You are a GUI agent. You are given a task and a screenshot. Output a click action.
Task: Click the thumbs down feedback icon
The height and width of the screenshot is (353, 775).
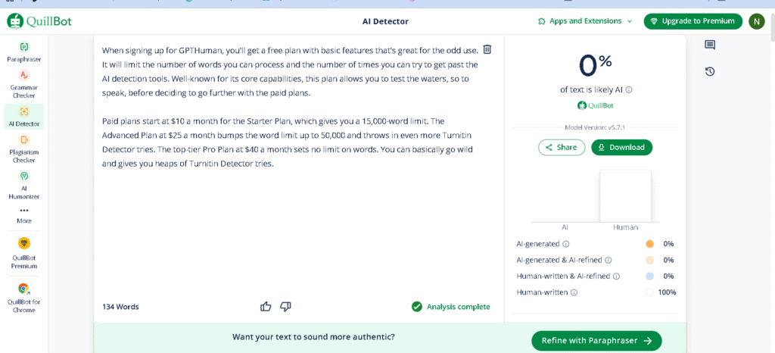coord(285,306)
